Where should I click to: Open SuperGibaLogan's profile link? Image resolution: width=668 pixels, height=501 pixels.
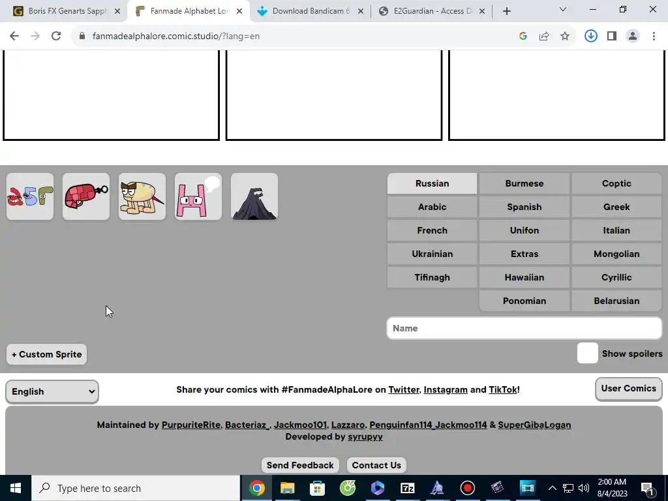point(534,425)
